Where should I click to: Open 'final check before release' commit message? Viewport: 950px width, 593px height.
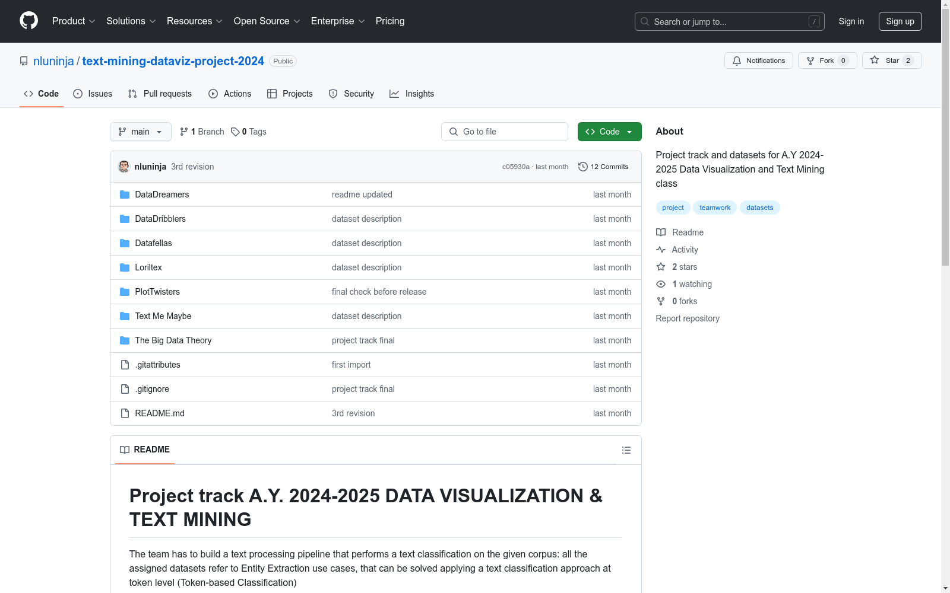(379, 292)
